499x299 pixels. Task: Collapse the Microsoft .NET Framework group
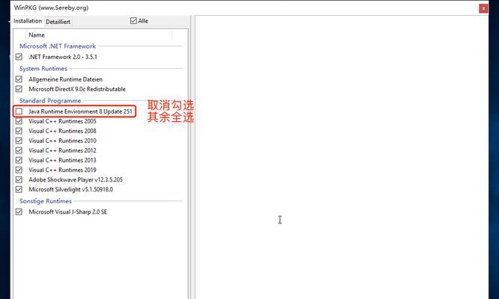coord(58,46)
